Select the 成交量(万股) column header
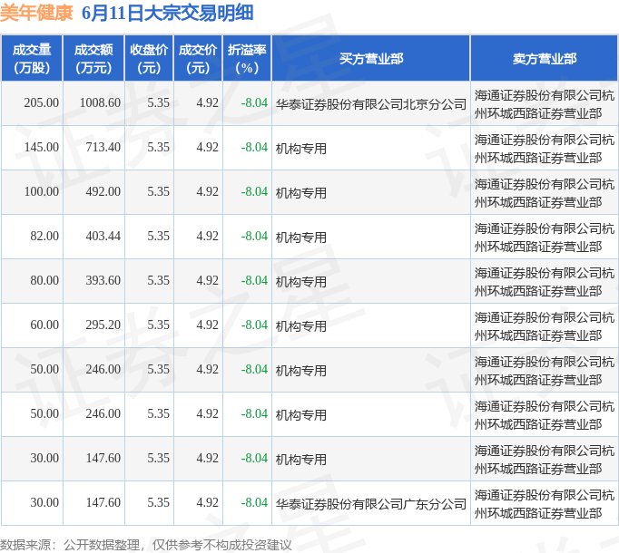This screenshot has width=619, height=553. [32, 58]
